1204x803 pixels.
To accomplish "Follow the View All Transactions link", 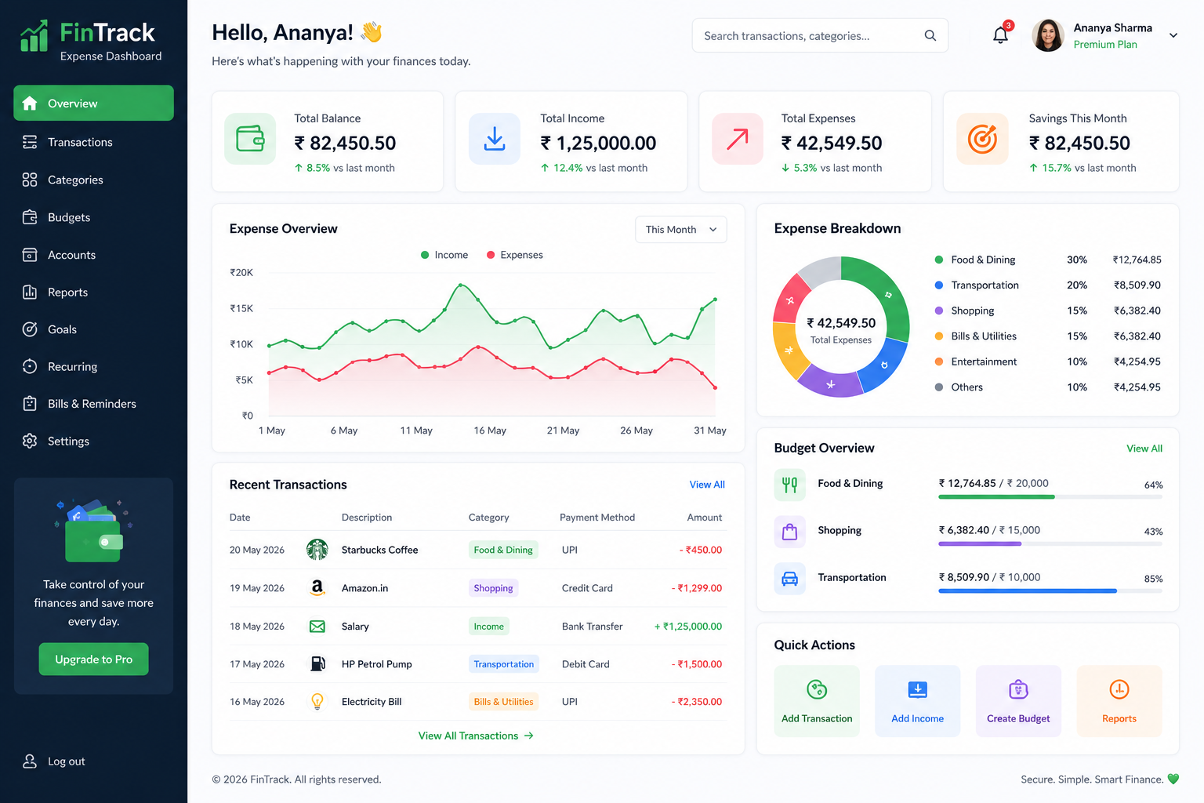I will point(476,736).
